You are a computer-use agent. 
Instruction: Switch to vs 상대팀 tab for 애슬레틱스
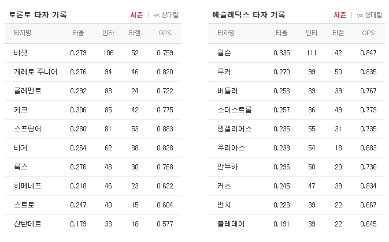pyautogui.click(x=369, y=15)
